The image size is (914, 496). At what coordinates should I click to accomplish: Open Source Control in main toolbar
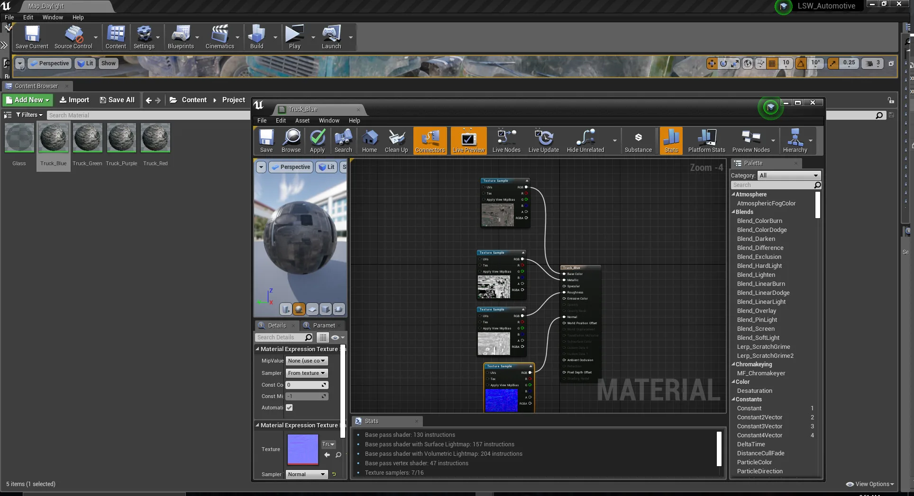73,37
